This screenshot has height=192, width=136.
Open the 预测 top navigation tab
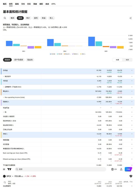pyautogui.click(x=35, y=4)
